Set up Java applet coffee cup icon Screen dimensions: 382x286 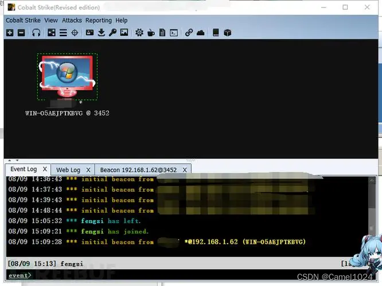tap(151, 33)
